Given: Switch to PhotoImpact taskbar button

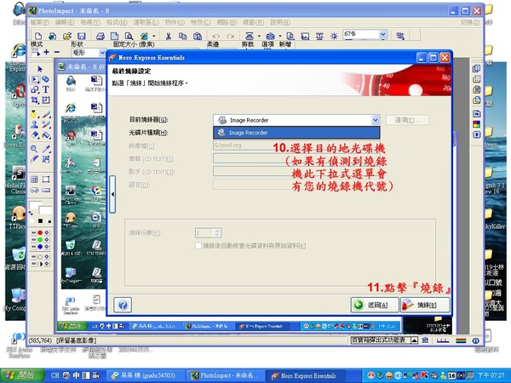Looking at the screenshot, I should (227, 375).
